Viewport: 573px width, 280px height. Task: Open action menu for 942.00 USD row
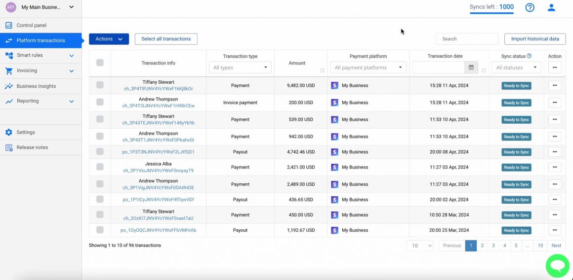555,137
